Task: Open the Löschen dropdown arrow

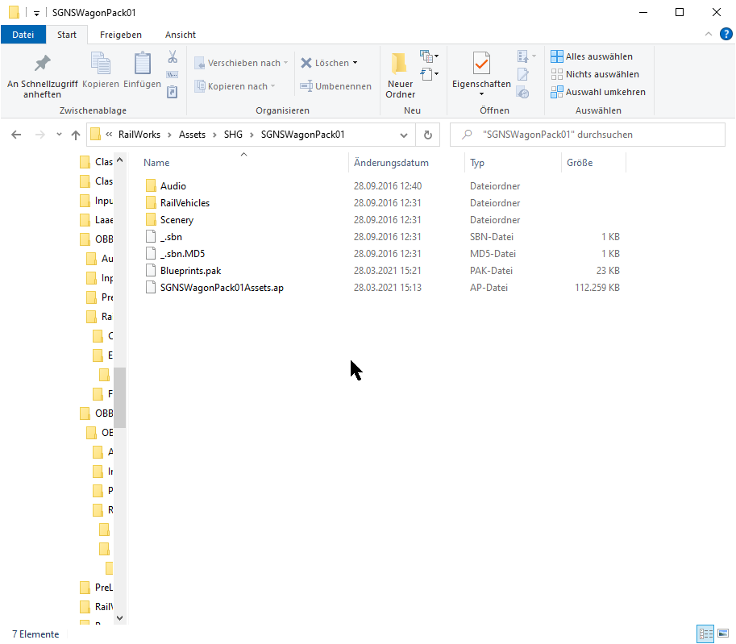Action: (355, 63)
